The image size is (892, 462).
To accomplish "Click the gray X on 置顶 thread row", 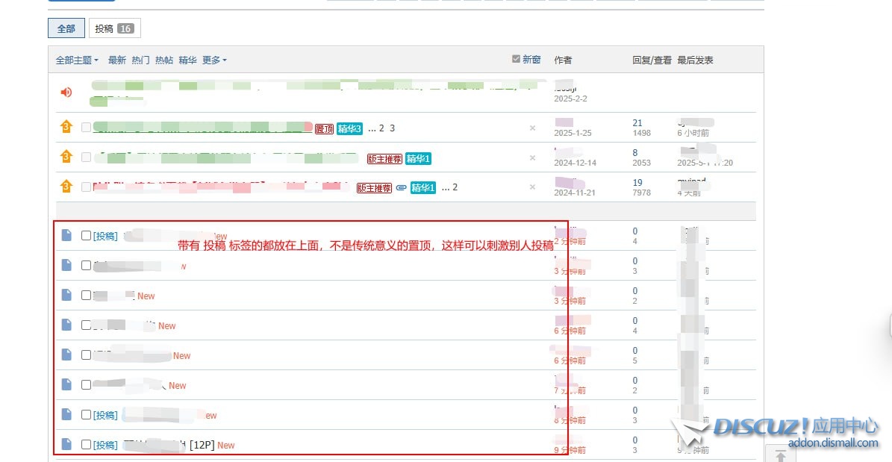I will point(532,128).
